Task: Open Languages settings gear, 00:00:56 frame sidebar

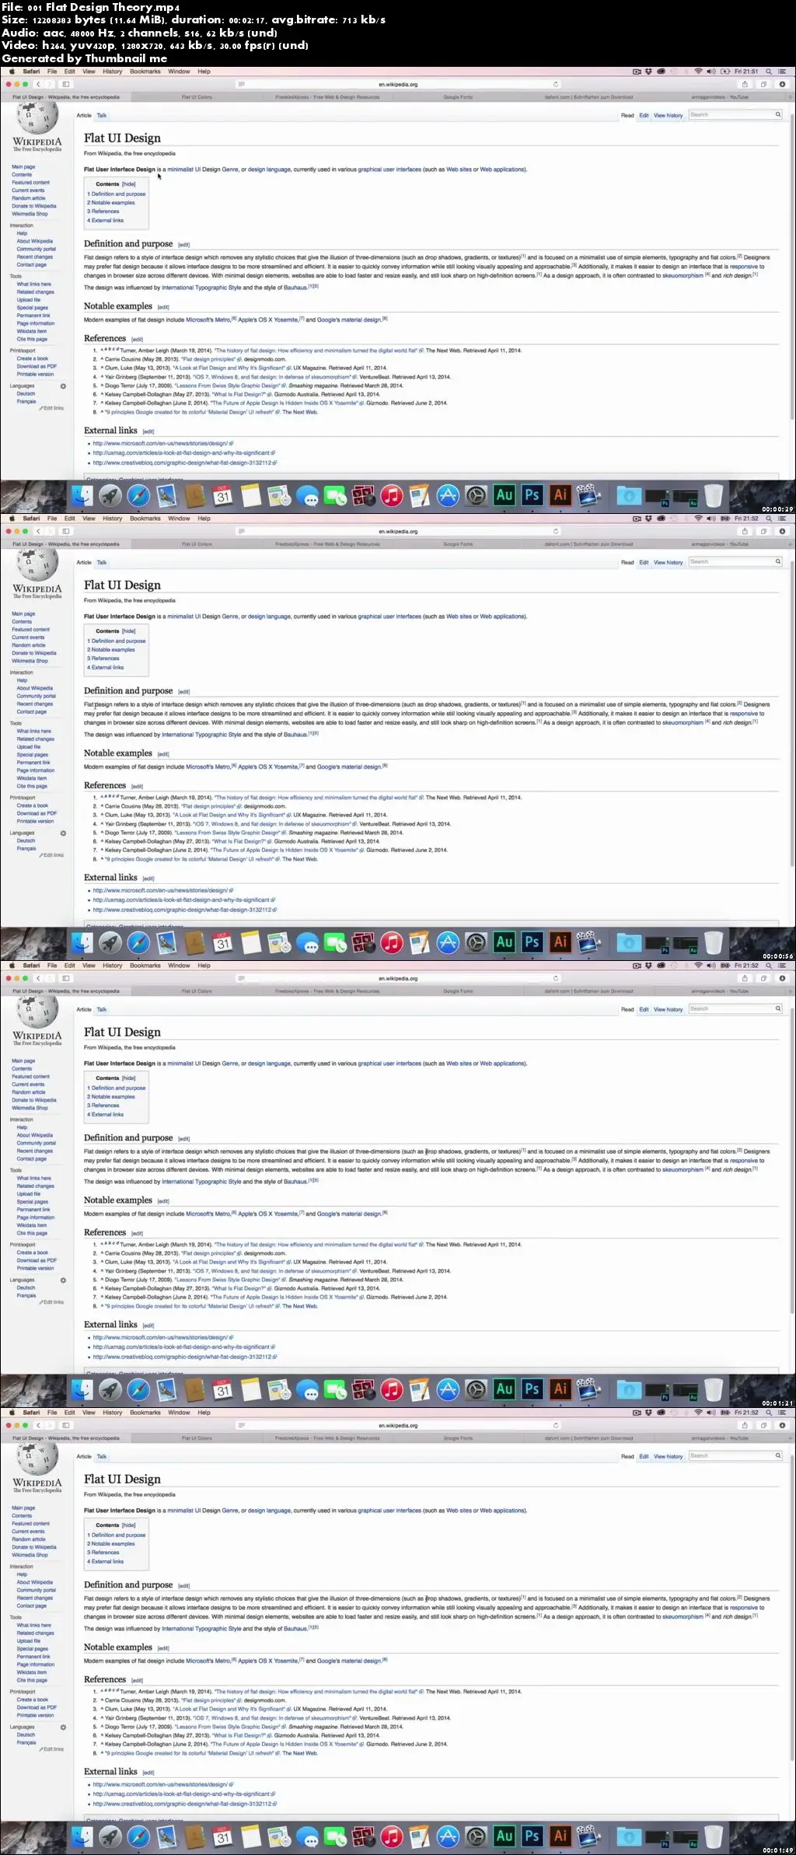Action: 63,833
